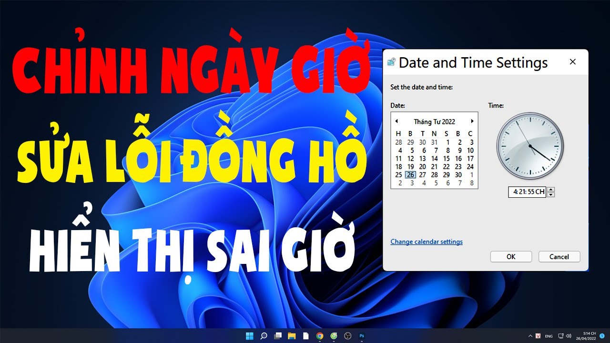Click date 20 in the calendar

point(423,167)
